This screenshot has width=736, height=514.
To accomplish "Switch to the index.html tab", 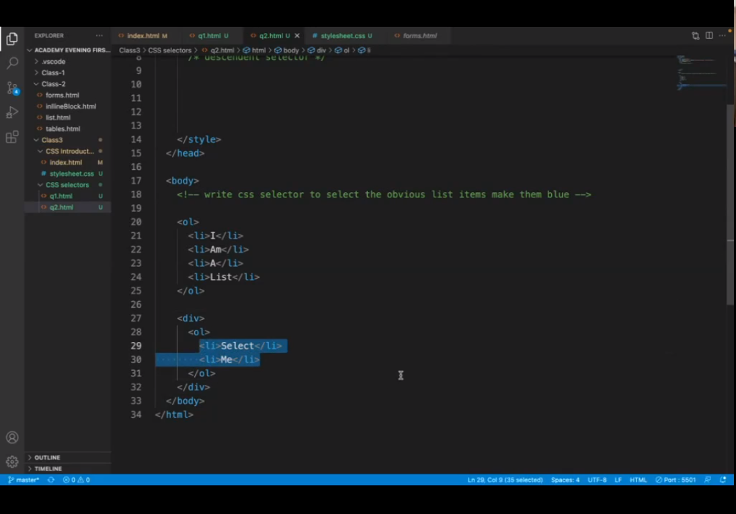I will pos(143,36).
